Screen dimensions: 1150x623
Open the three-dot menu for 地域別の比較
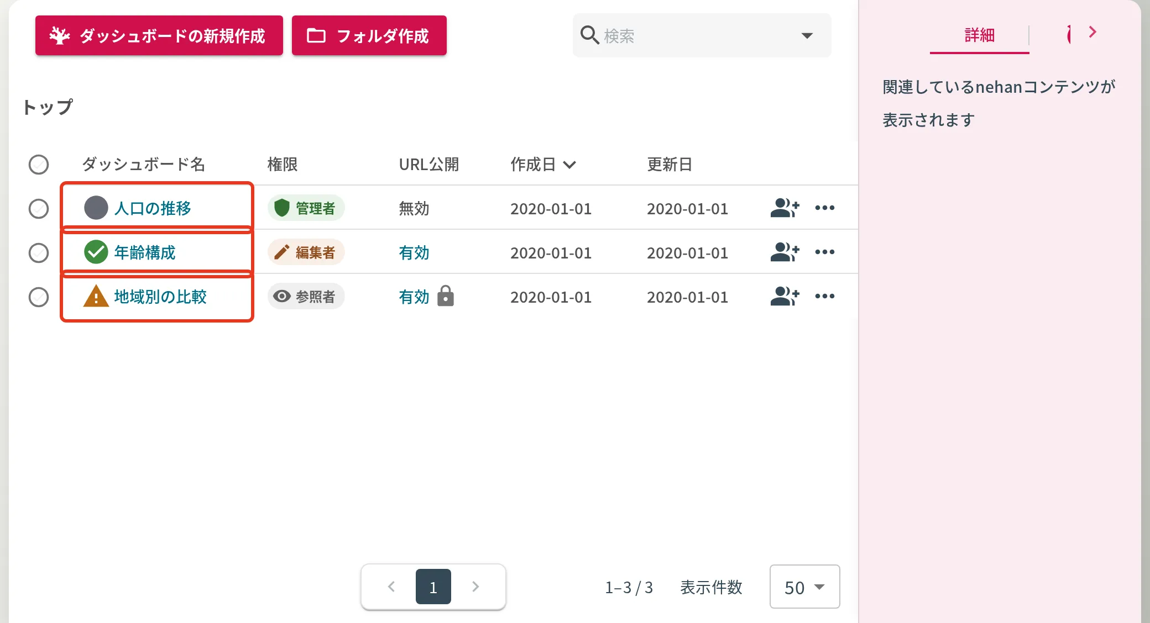click(x=824, y=297)
